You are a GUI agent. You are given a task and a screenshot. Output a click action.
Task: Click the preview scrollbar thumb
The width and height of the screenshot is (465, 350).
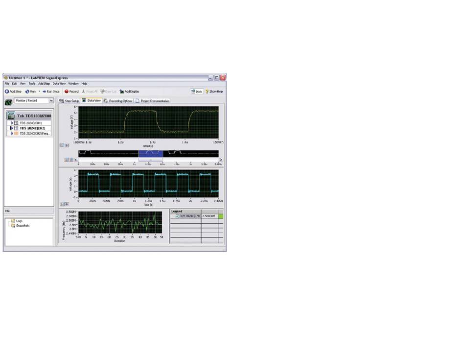click(151, 160)
